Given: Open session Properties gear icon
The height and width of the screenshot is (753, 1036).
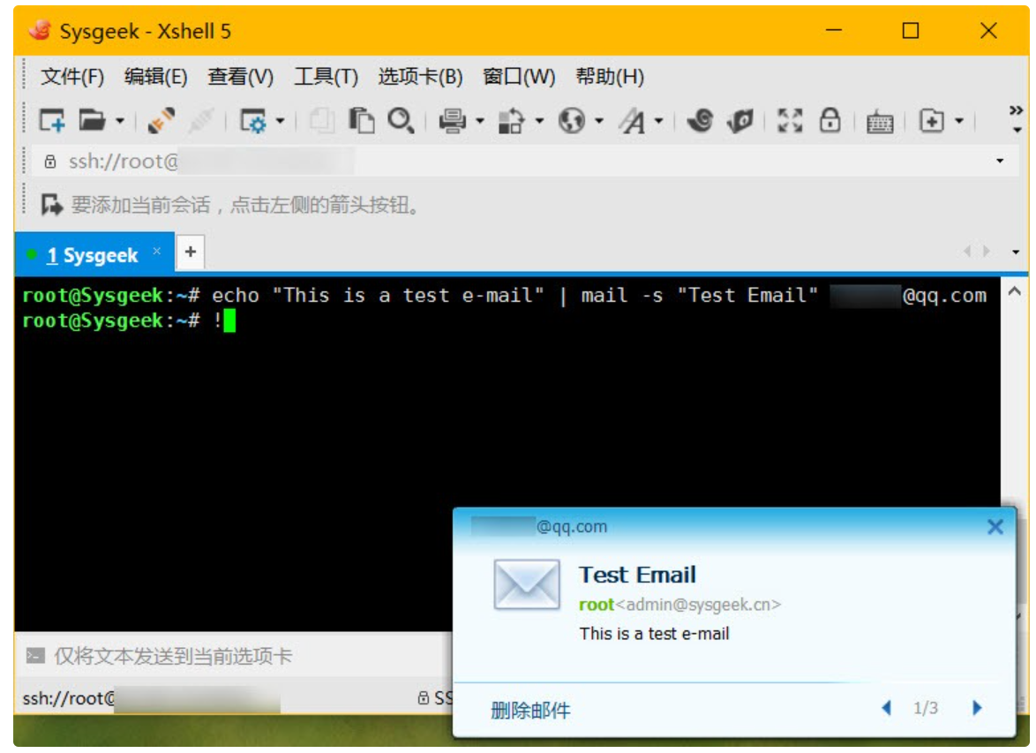Looking at the screenshot, I should (252, 120).
